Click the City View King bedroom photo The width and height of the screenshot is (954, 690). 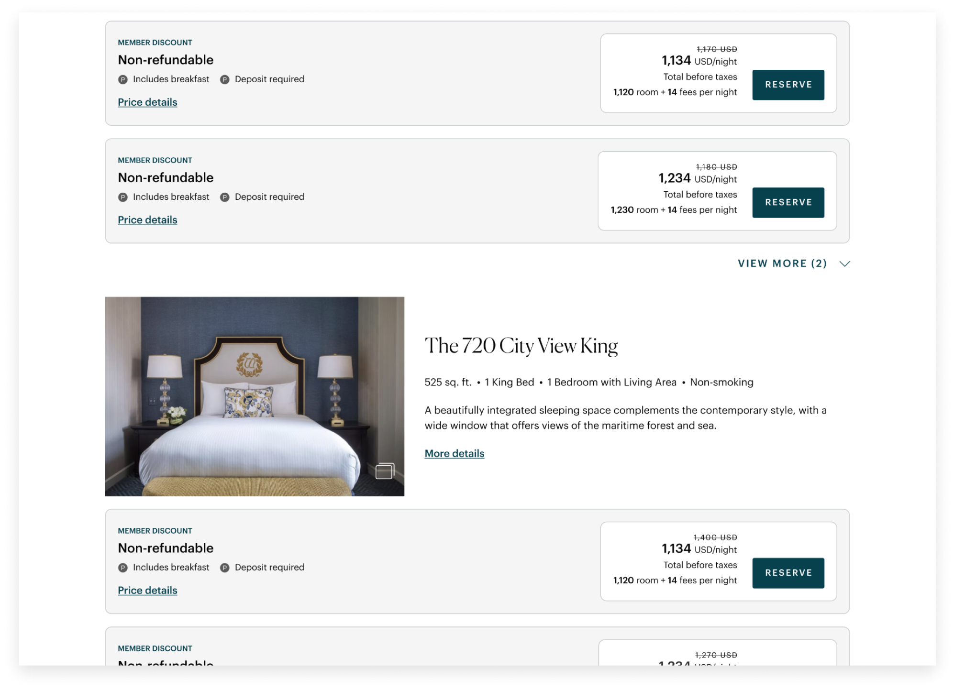click(x=255, y=396)
